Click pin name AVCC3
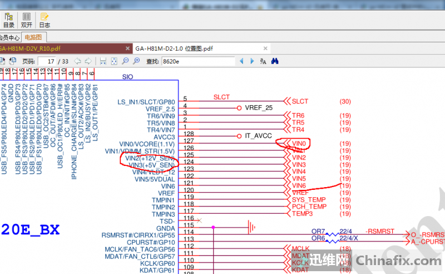445x274 pixels. click(x=164, y=137)
